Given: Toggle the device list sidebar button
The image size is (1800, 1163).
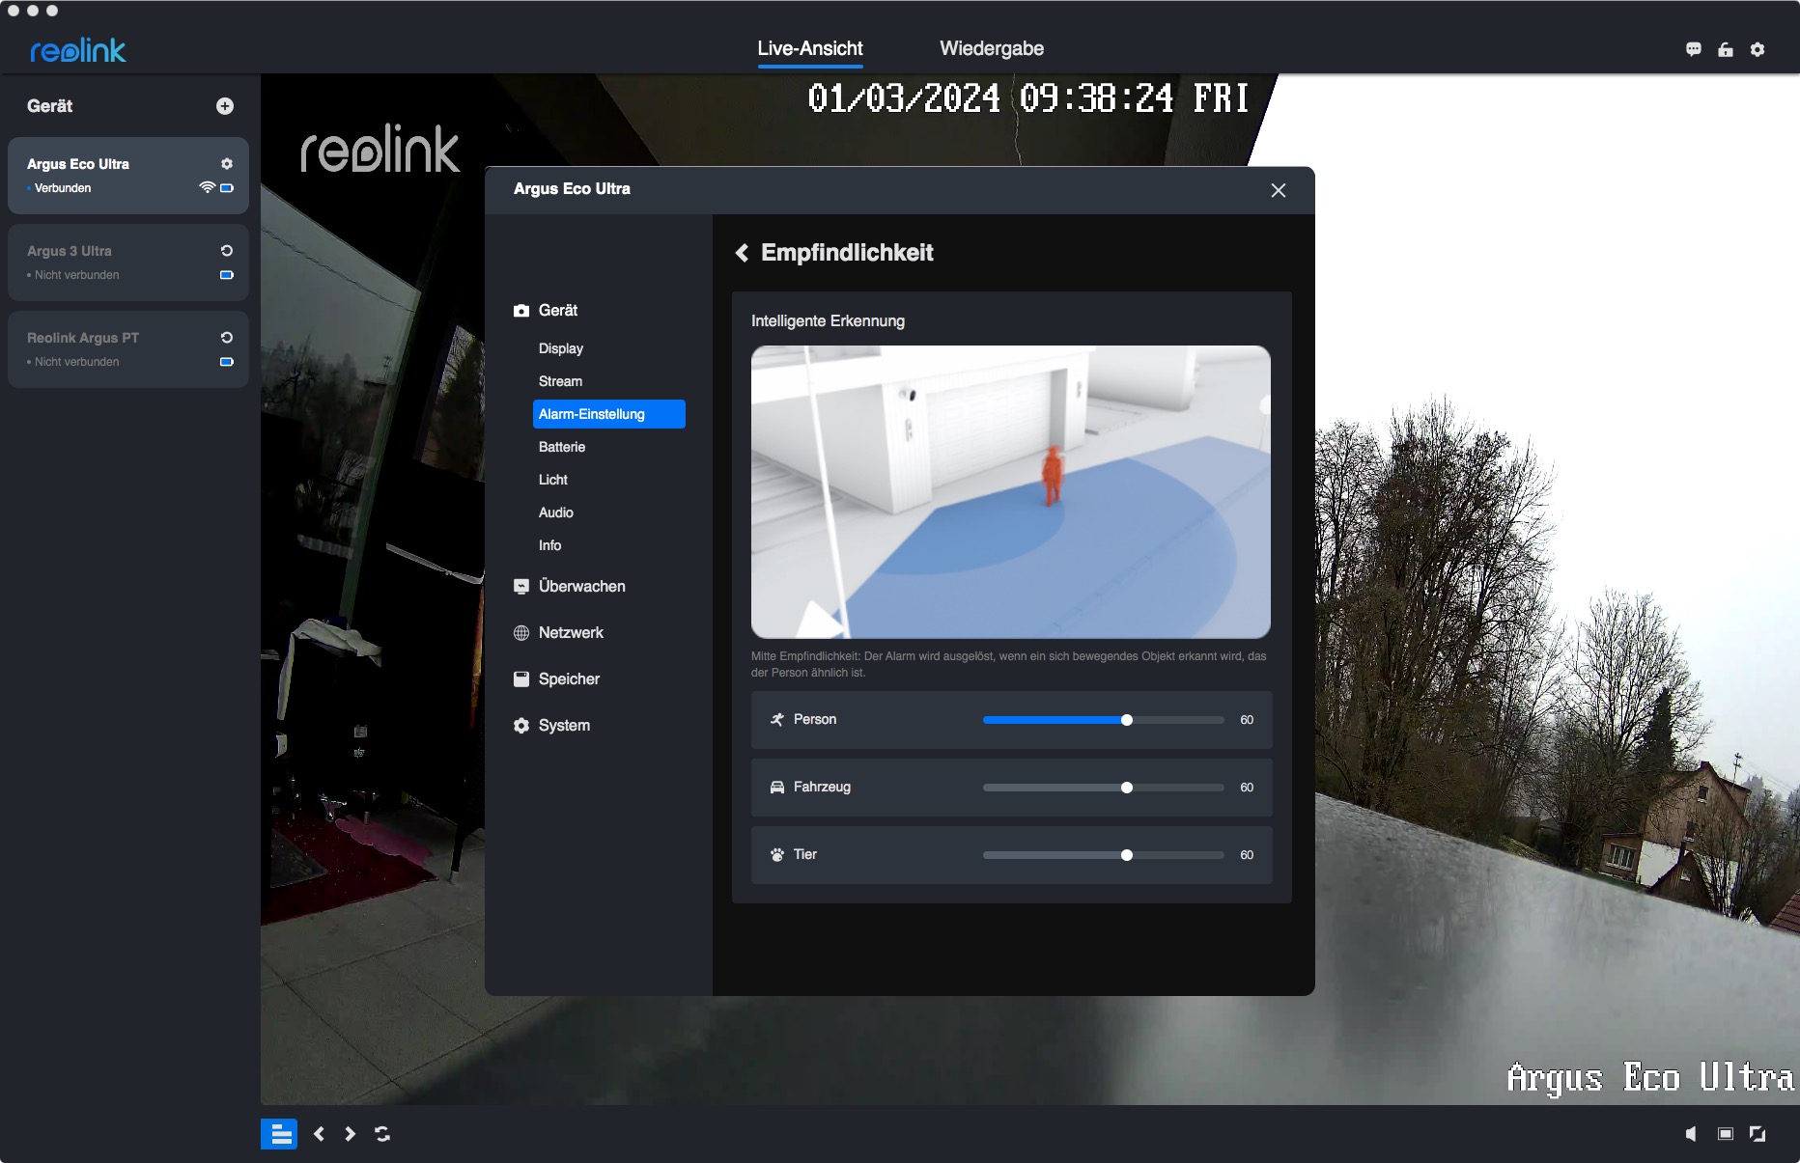Looking at the screenshot, I should pos(279,1134).
